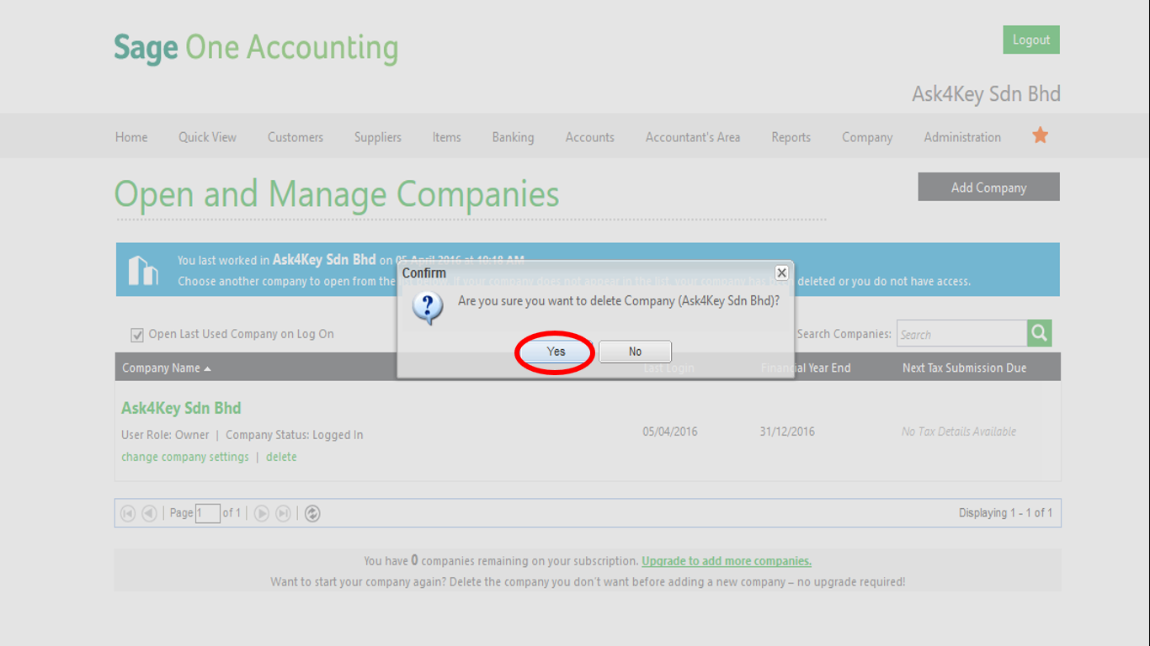Click the page number input box
1150x646 pixels.
[x=208, y=513]
